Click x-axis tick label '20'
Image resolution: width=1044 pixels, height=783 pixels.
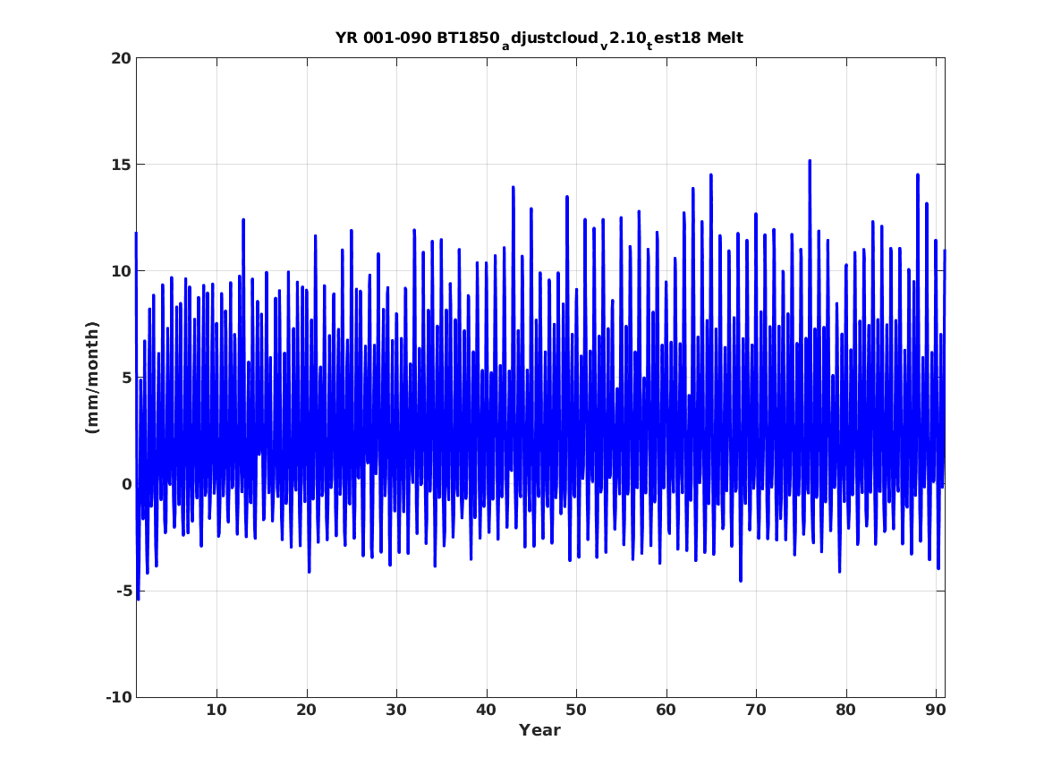click(x=306, y=711)
